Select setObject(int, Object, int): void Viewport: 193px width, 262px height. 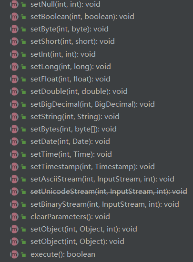[x=84, y=229]
